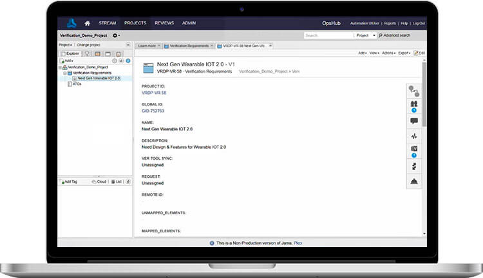Click the Edit pencil icon
This screenshot has height=278, width=483.
(x=419, y=53)
